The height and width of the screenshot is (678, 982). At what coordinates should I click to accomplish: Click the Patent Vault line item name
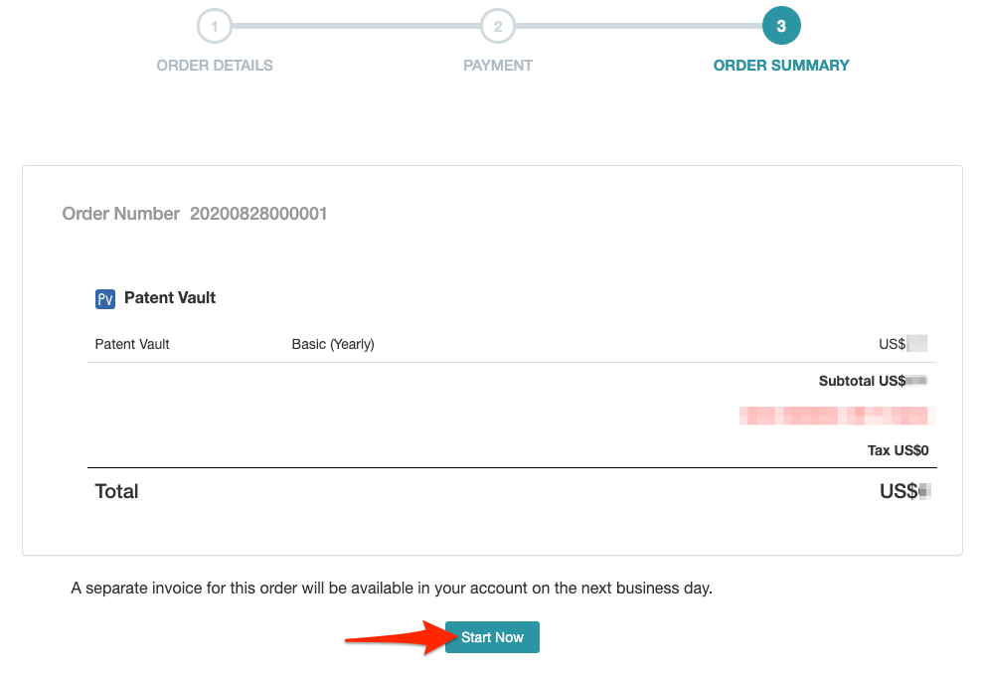click(132, 344)
